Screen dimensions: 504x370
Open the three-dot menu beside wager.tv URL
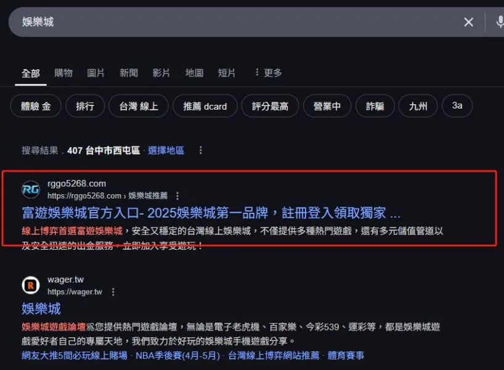(113, 292)
